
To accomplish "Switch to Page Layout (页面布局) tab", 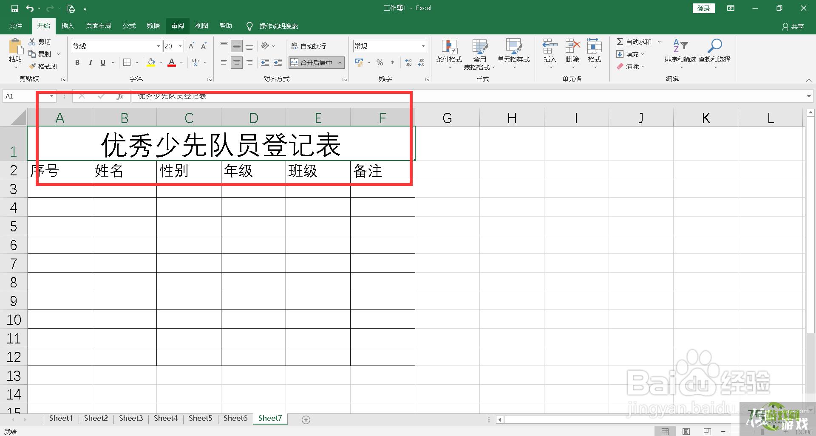I will tap(98, 26).
